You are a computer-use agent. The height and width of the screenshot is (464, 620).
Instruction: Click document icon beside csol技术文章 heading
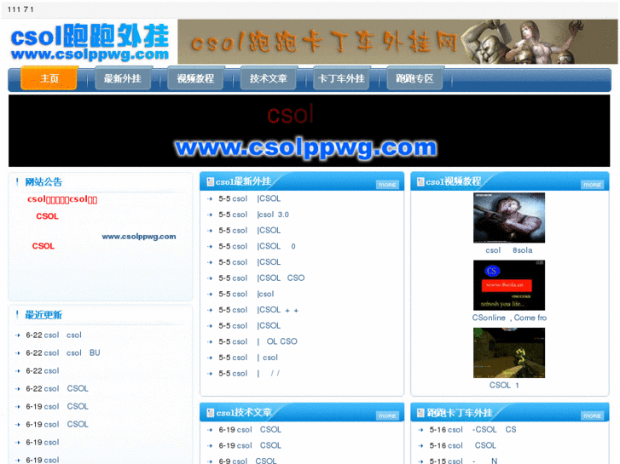pos(211,413)
